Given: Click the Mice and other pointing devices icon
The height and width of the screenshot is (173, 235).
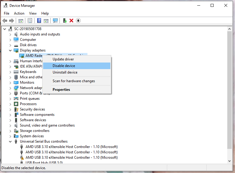Looking at the screenshot, I should pos(16,77).
